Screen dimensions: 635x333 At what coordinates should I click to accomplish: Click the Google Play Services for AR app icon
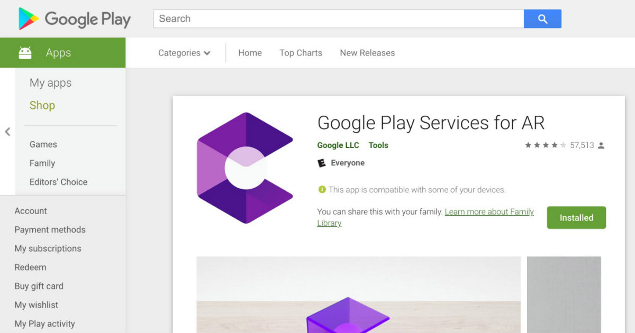point(245,168)
